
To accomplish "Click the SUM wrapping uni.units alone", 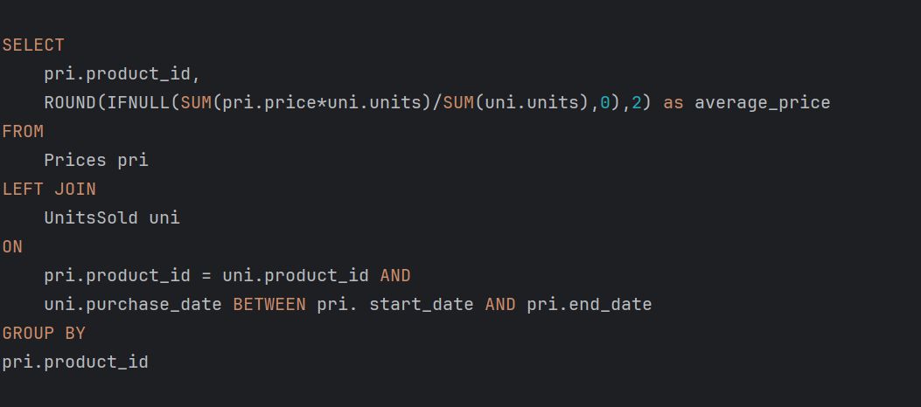I will 458,103.
